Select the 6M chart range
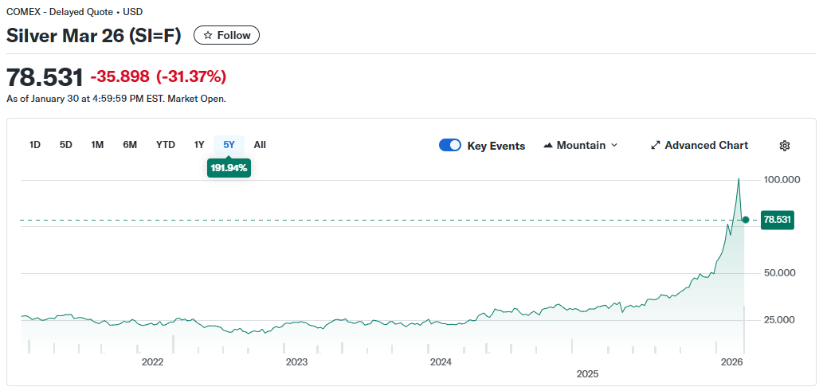The image size is (823, 387). [x=130, y=145]
